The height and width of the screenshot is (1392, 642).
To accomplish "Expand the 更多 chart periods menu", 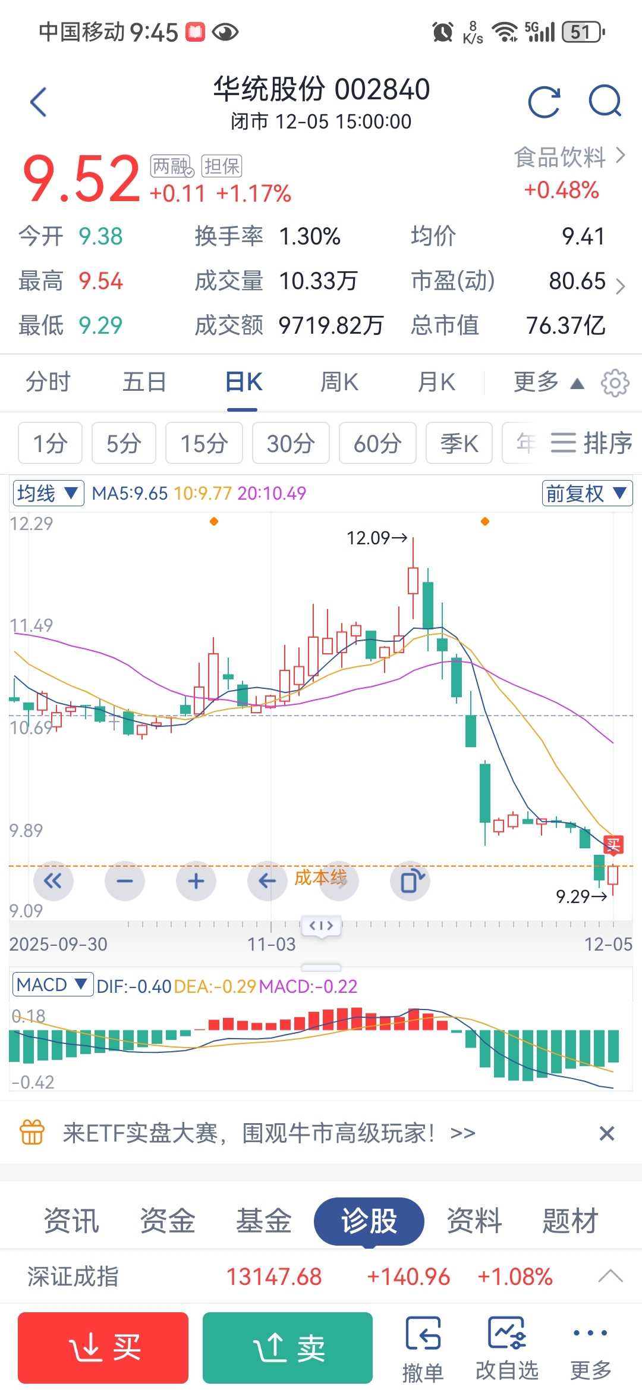I will point(548,383).
